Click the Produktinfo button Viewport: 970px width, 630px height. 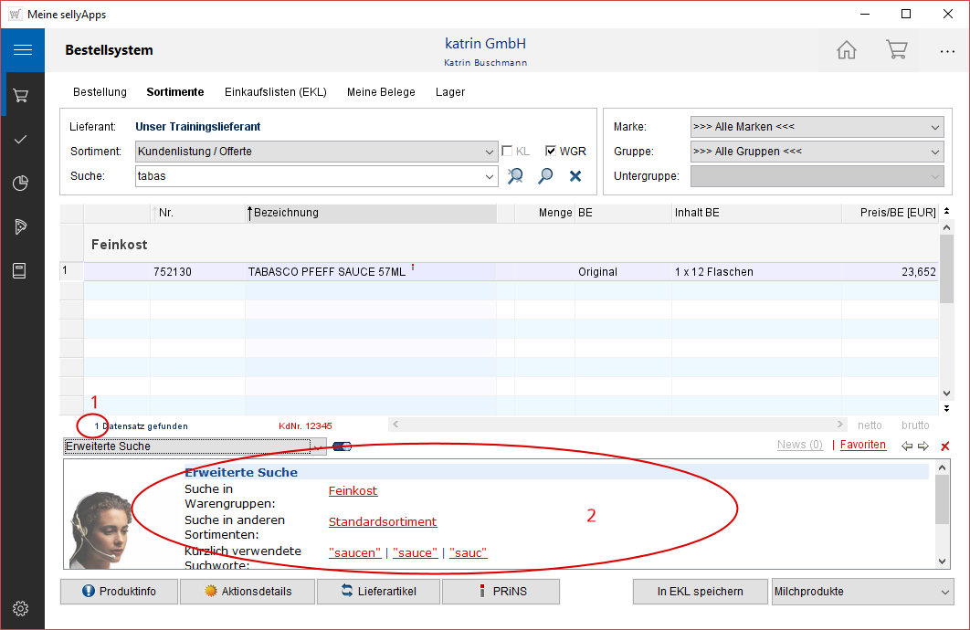(x=119, y=592)
